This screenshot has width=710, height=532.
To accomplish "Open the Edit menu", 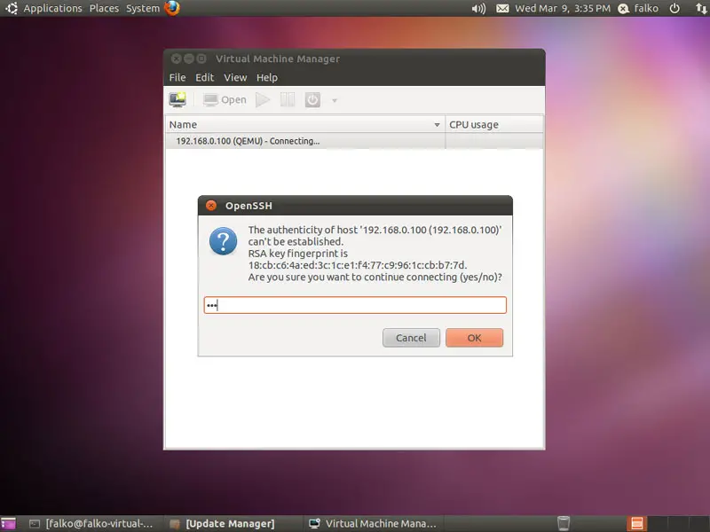I will (x=205, y=78).
